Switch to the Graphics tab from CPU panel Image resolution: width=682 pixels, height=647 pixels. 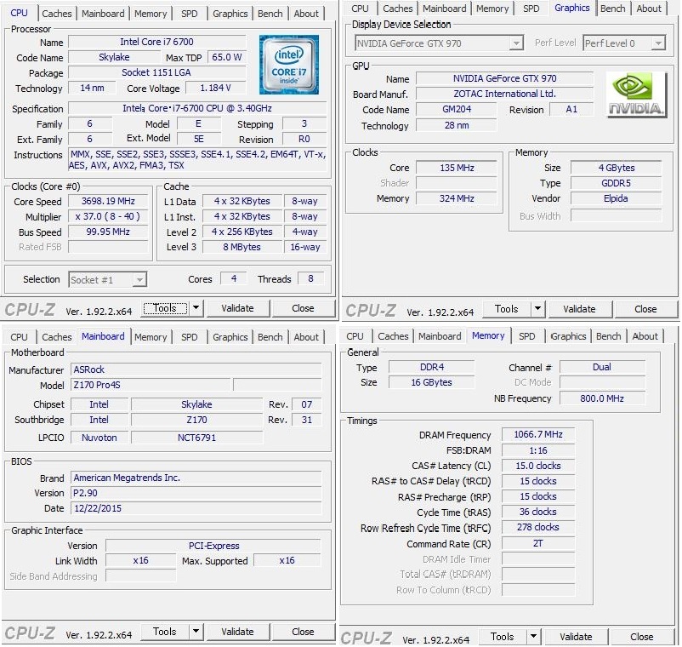(x=230, y=13)
